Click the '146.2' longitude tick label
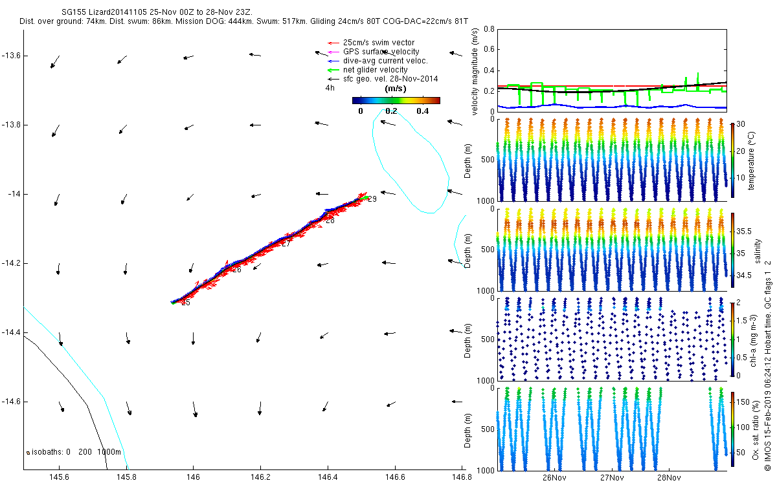Viewport: 777px width, 485px height. coord(260,477)
